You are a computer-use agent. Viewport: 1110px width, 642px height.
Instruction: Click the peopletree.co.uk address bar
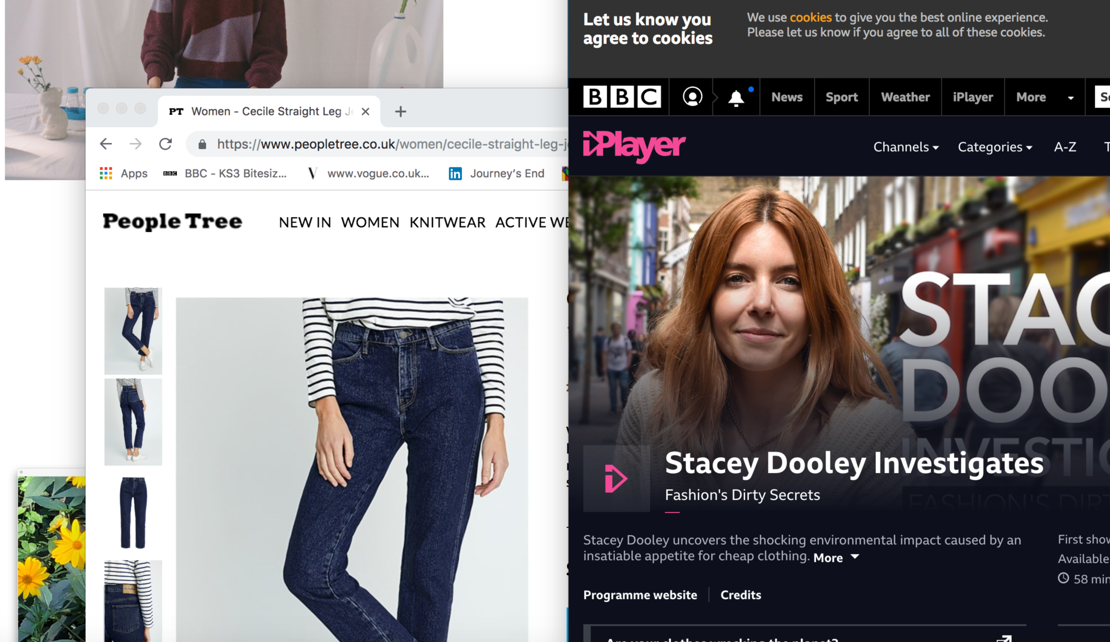pyautogui.click(x=378, y=144)
